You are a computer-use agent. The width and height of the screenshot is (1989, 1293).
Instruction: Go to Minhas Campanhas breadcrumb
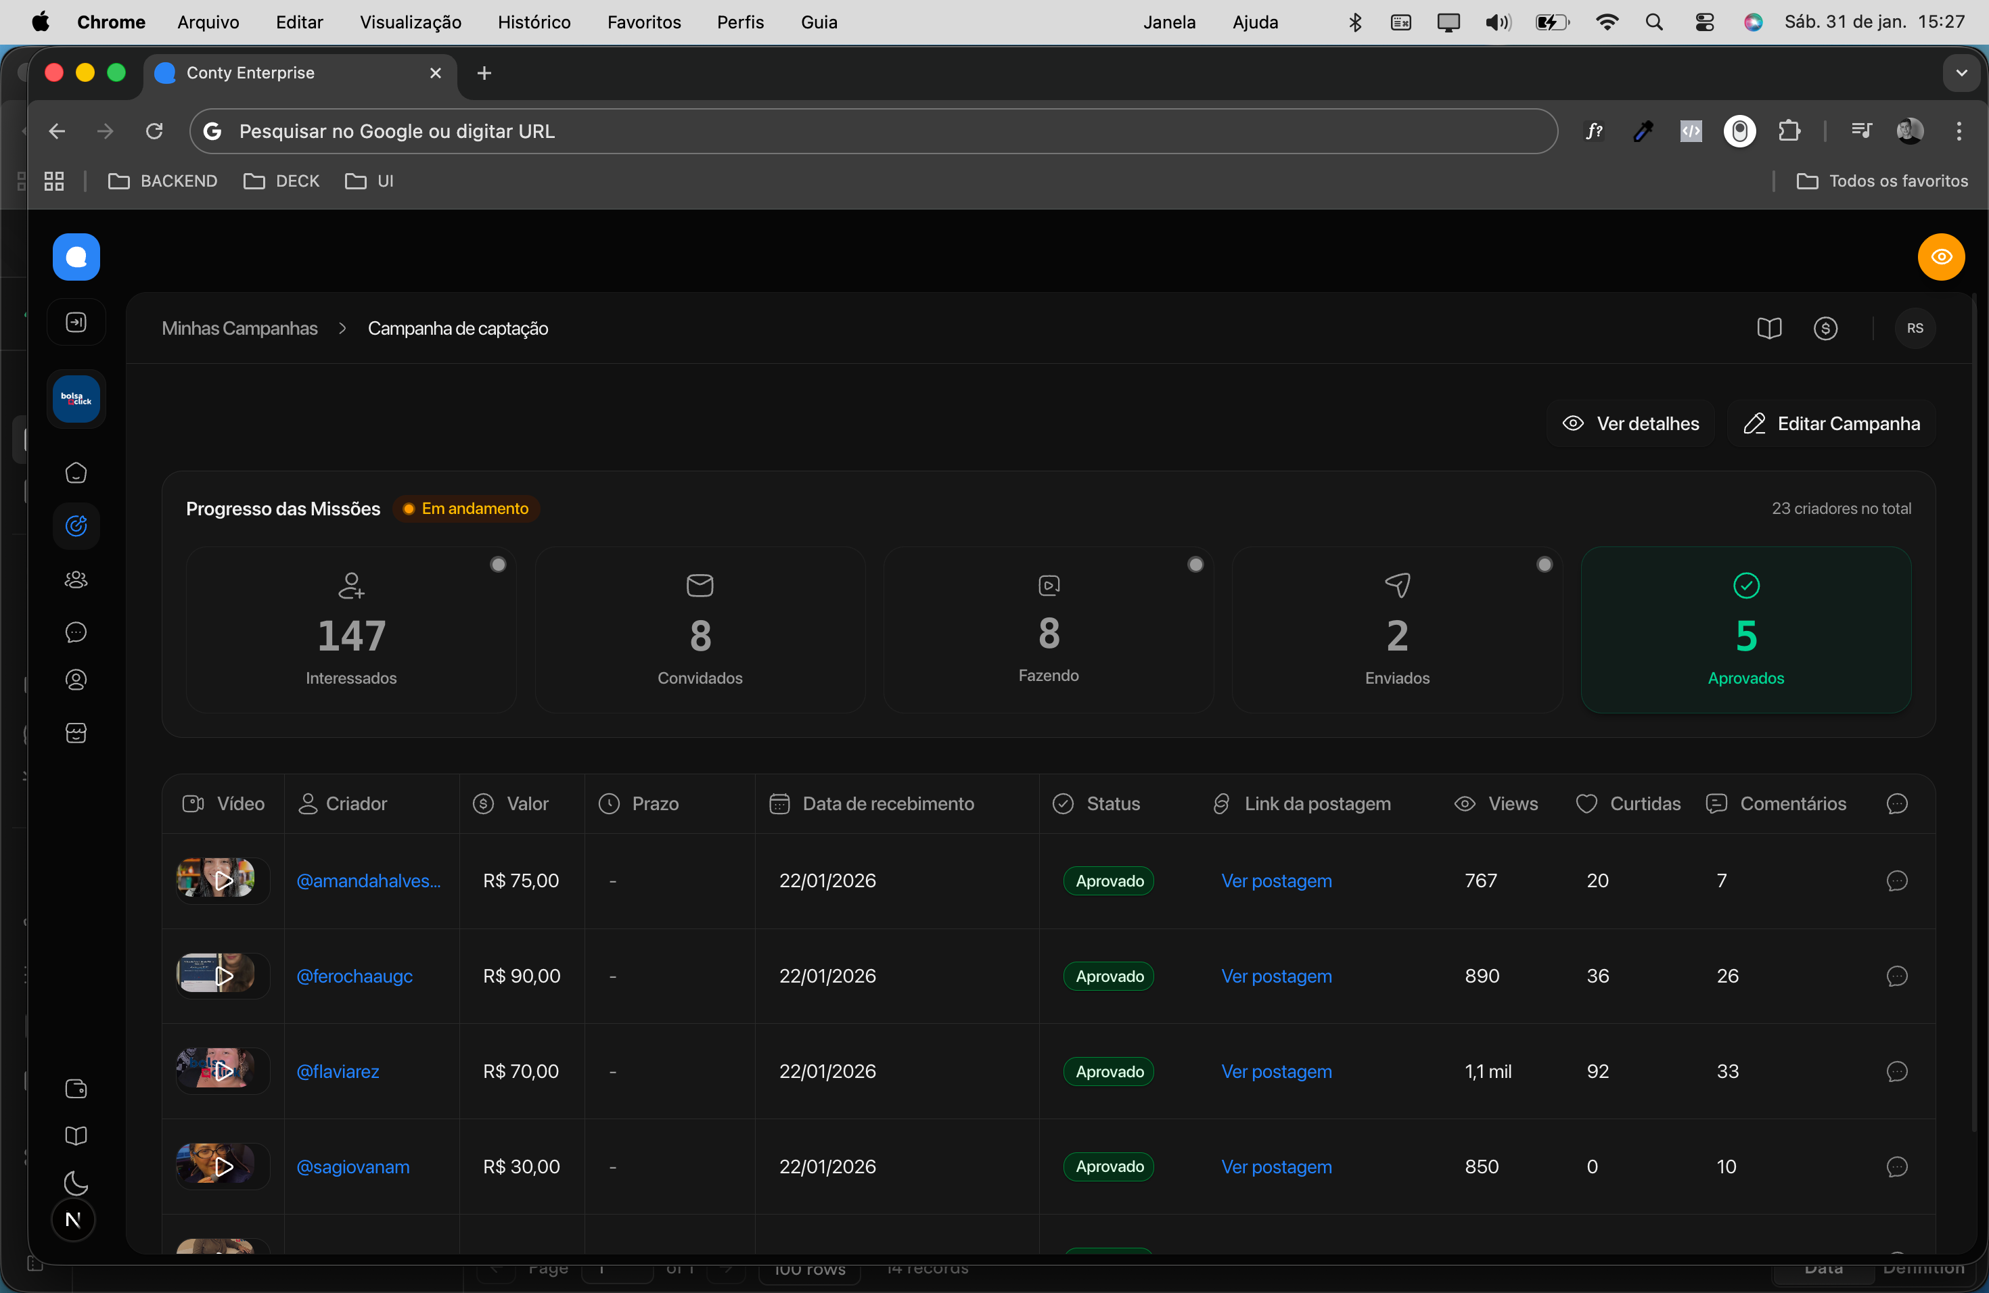pyautogui.click(x=240, y=328)
